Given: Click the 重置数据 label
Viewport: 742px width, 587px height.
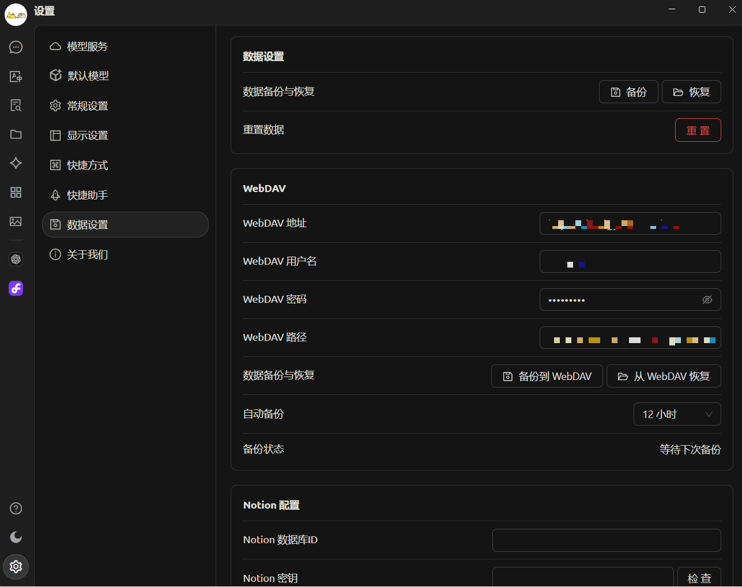Looking at the screenshot, I should 263,130.
